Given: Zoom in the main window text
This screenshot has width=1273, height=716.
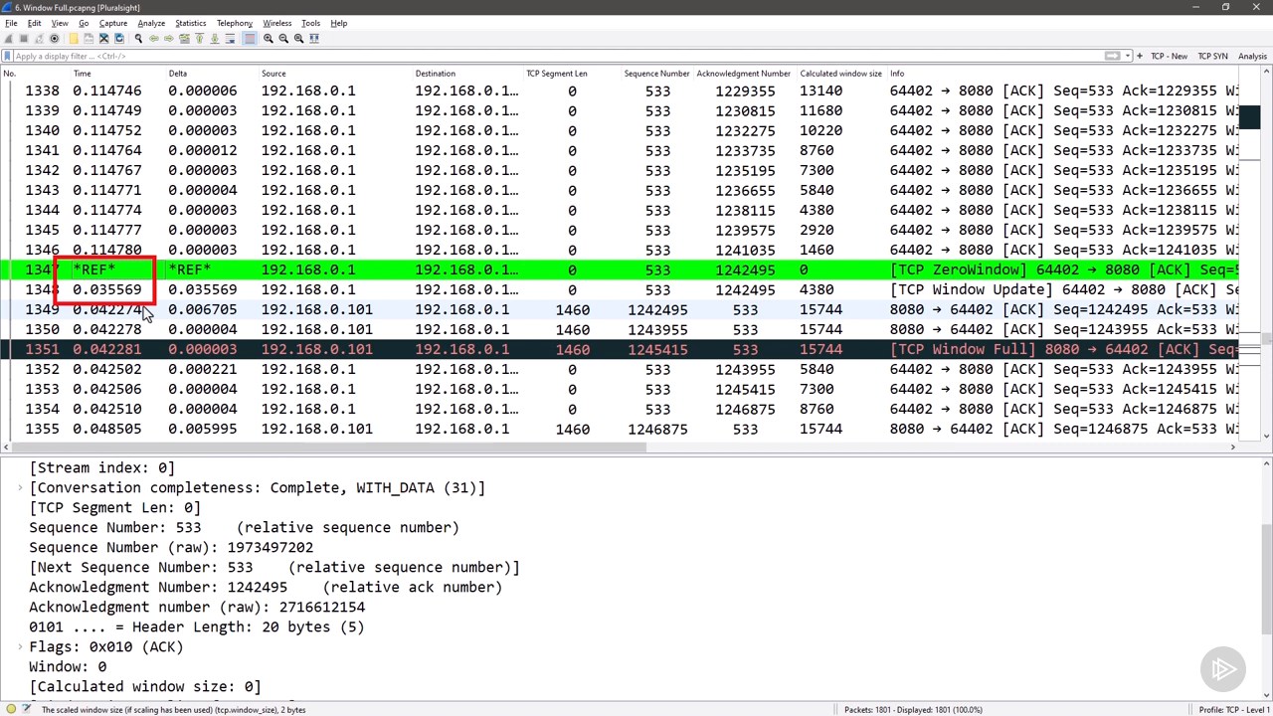Looking at the screenshot, I should [268, 39].
